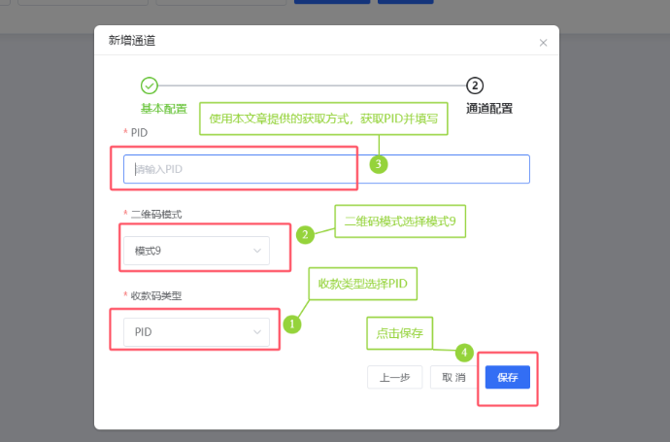Image resolution: width=670 pixels, height=442 pixels.
Task: Click the 新增通道 dialog title
Action: click(131, 41)
